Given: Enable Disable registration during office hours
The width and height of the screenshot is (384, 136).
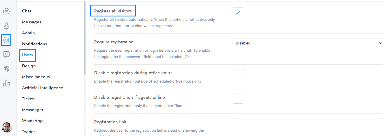Looking at the screenshot, I should tap(238, 74).
